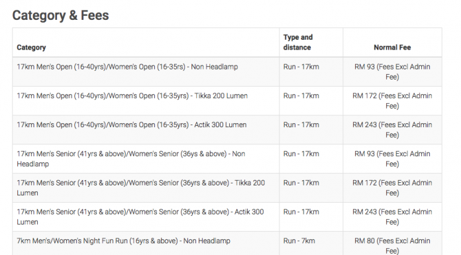Click Run - 17km in the first row
Image resolution: width=461 pixels, height=255 pixels.
click(301, 67)
